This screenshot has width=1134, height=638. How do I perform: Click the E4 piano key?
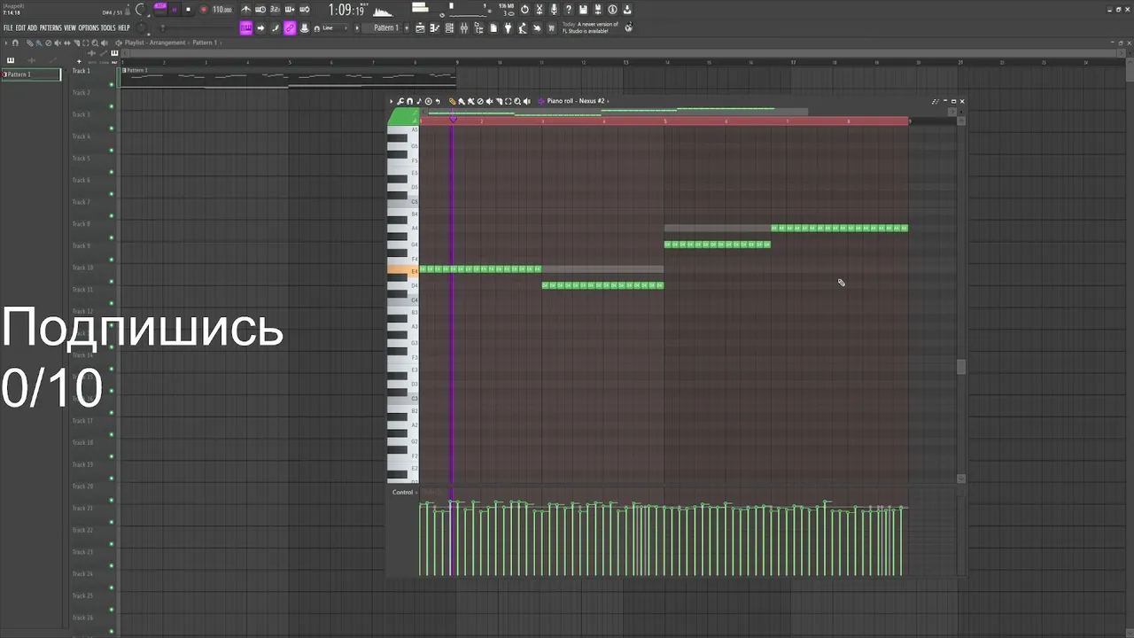coord(403,270)
